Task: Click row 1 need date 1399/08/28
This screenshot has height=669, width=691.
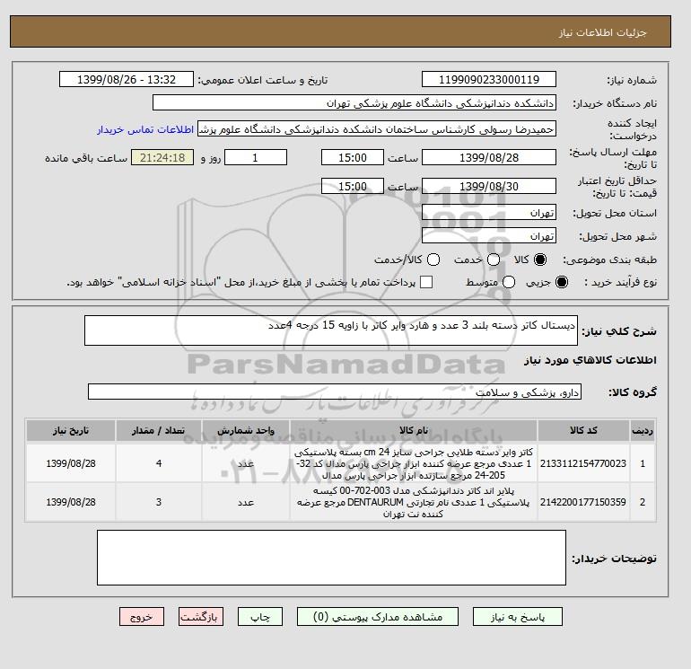Action: [x=71, y=463]
